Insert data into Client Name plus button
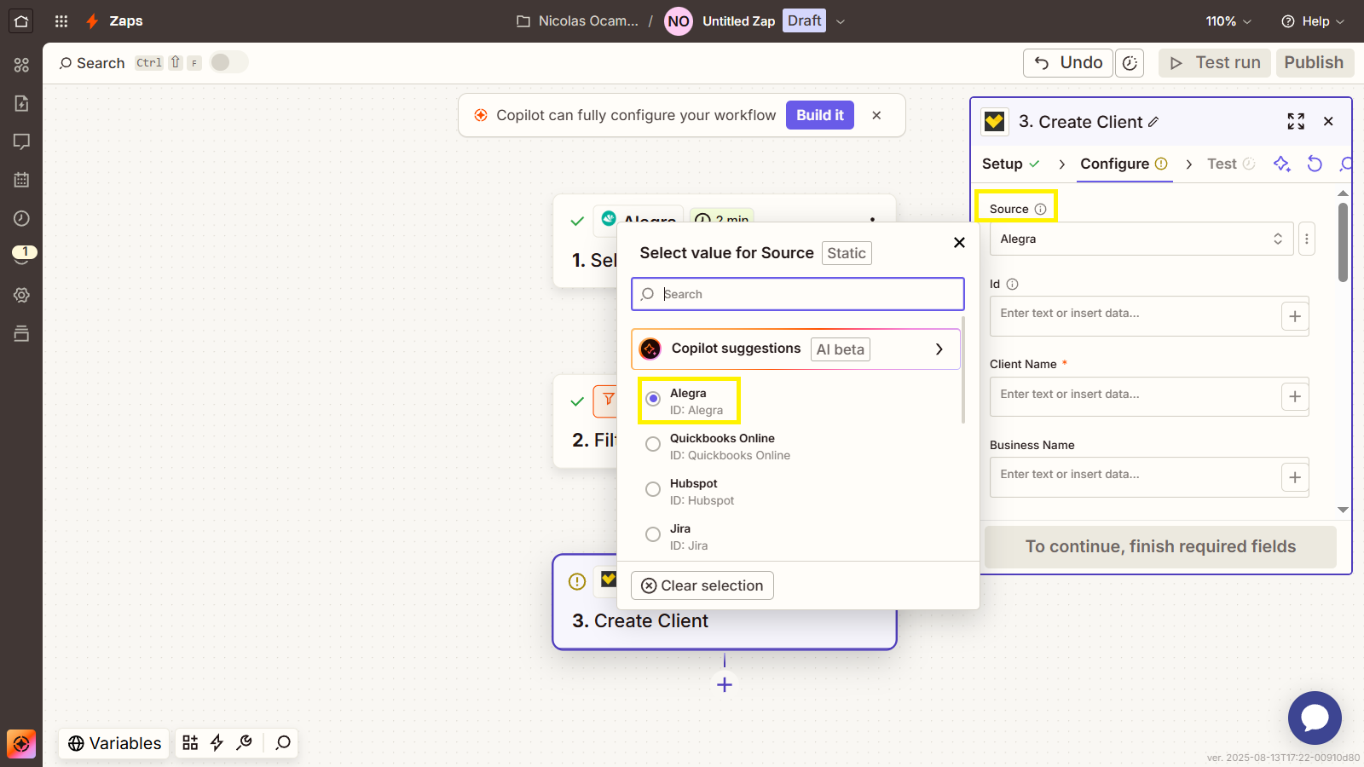The height and width of the screenshot is (767, 1364). (x=1295, y=396)
